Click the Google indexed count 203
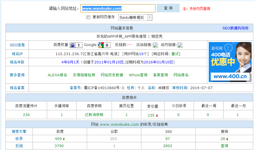Image resolution: width=255 pixels, height=150 pixels. point(113,139)
